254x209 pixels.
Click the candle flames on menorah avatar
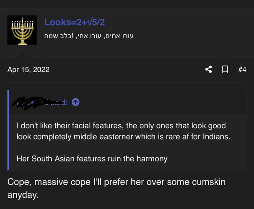(x=22, y=21)
